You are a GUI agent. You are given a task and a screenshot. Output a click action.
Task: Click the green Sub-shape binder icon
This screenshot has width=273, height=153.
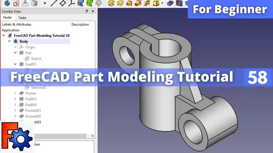90,3
